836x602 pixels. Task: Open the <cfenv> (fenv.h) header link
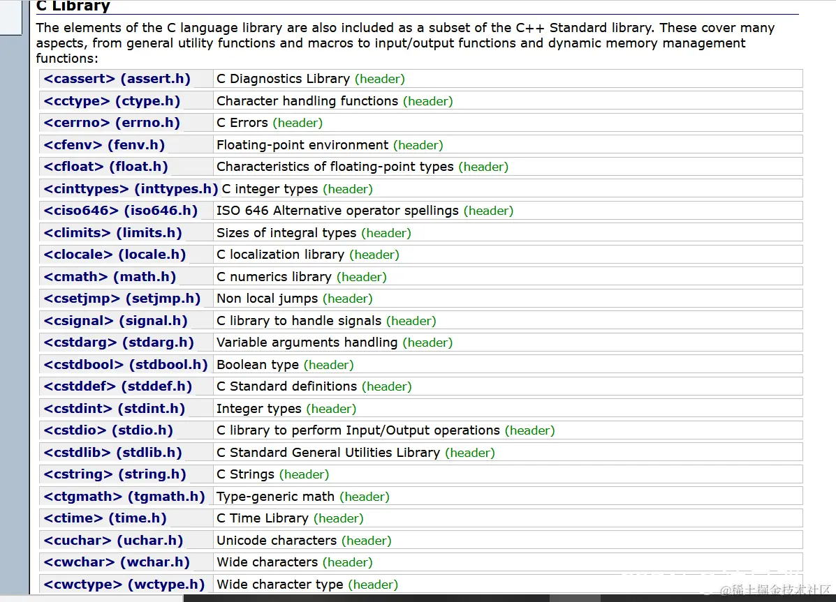tap(104, 145)
